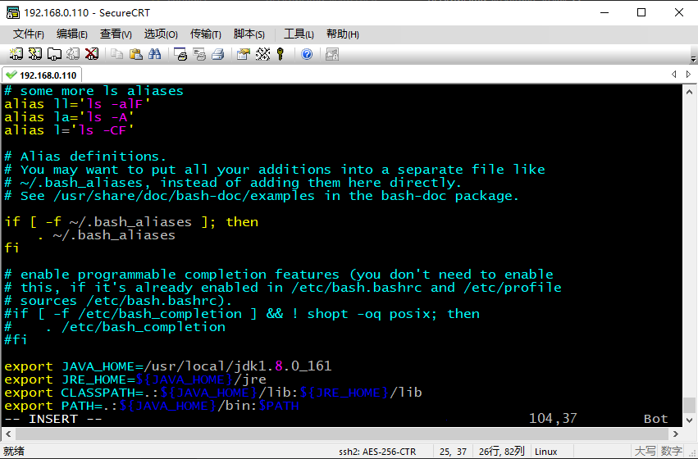The height and width of the screenshot is (459, 698).
Task: Click the '-- INSERT --' mode indicator
Action: [53, 419]
